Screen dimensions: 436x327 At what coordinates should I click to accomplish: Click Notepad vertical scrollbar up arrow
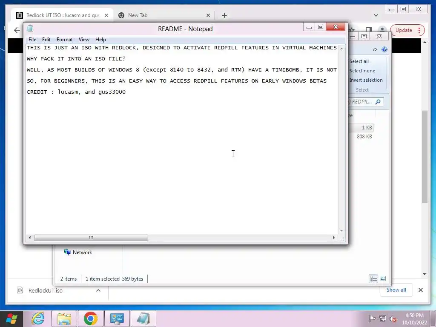[x=341, y=49]
